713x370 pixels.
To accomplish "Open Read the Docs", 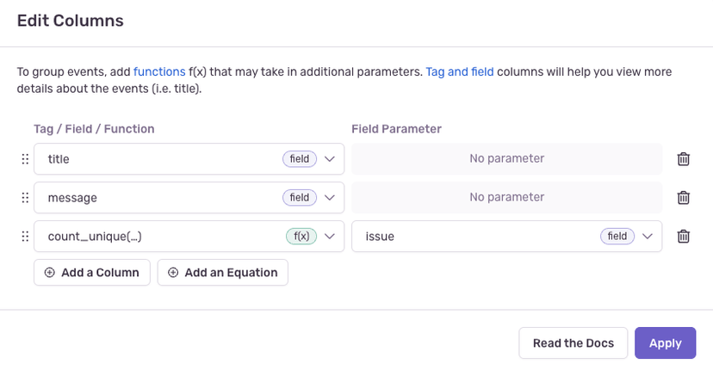I will click(x=573, y=343).
